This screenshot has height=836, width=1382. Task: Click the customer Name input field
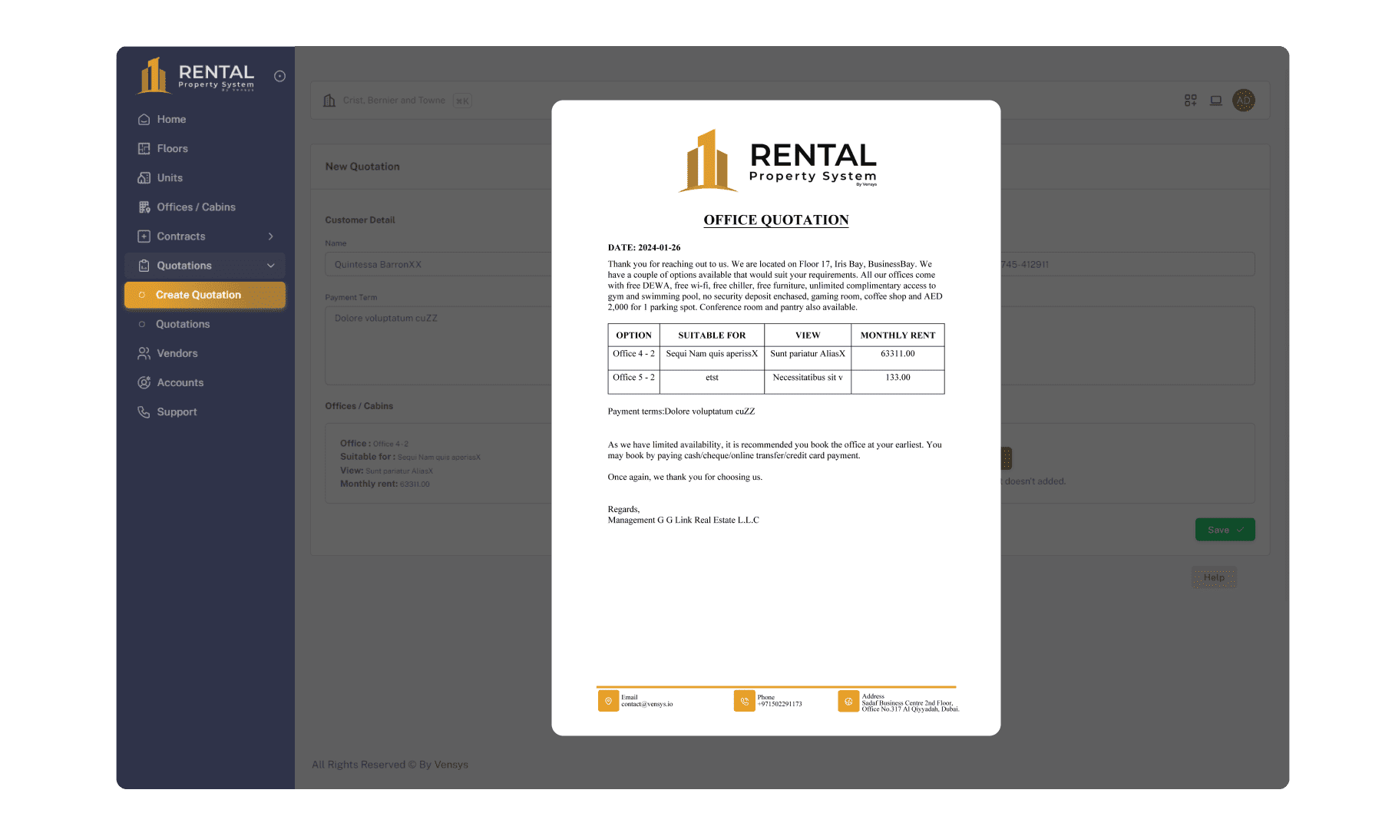click(438, 264)
